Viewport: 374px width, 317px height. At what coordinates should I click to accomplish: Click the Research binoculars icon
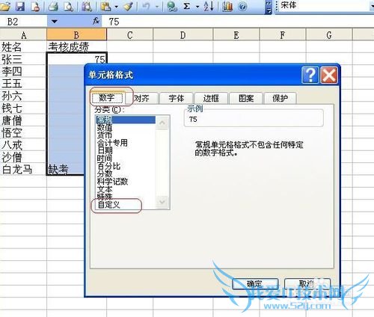coord(87,6)
